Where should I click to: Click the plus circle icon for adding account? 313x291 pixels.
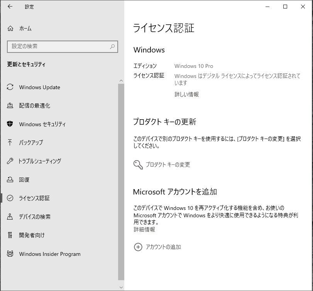pyautogui.click(x=138, y=247)
